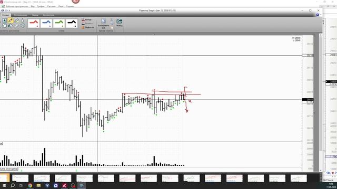Switch to the Сервис ribbon tab

coord(5,15)
